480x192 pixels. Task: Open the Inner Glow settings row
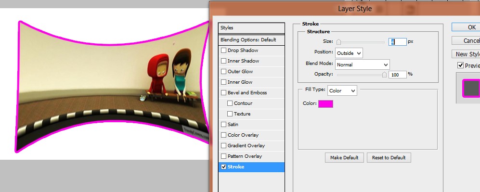point(251,82)
